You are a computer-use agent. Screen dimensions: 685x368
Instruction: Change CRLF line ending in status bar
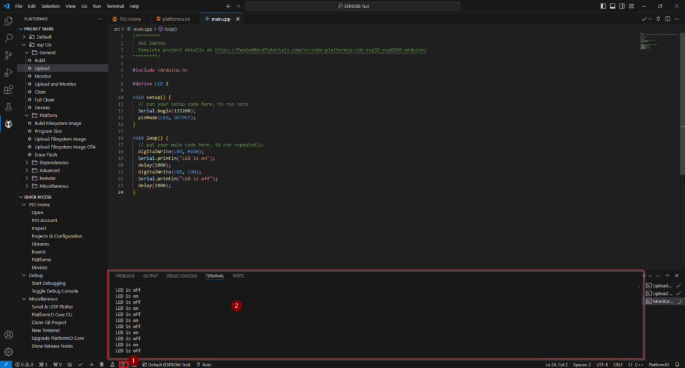[x=617, y=365]
